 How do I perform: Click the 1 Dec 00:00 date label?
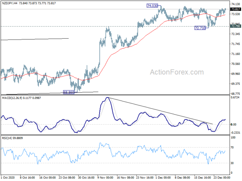click(x=163, y=177)
